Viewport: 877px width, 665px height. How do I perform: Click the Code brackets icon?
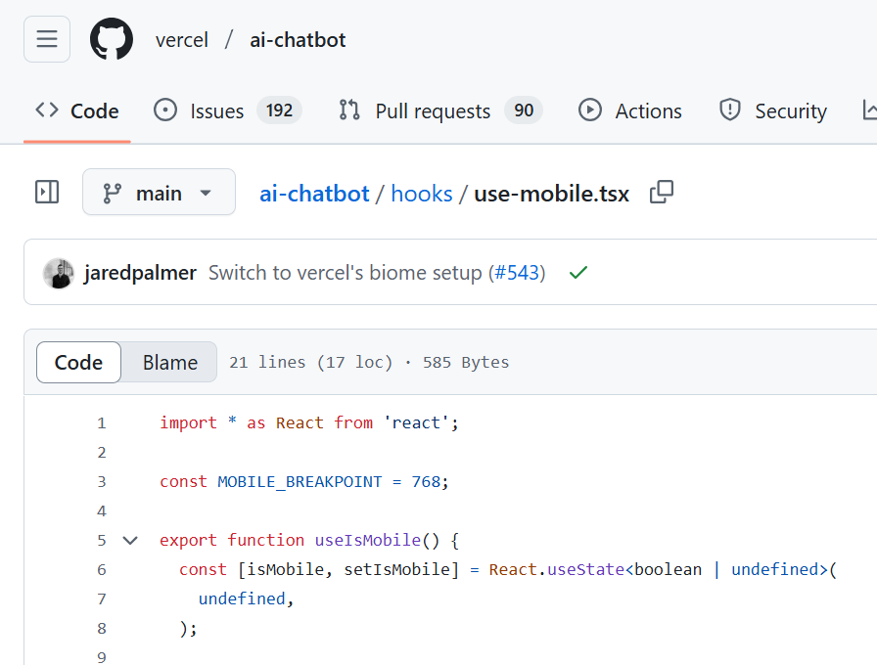pyautogui.click(x=47, y=110)
